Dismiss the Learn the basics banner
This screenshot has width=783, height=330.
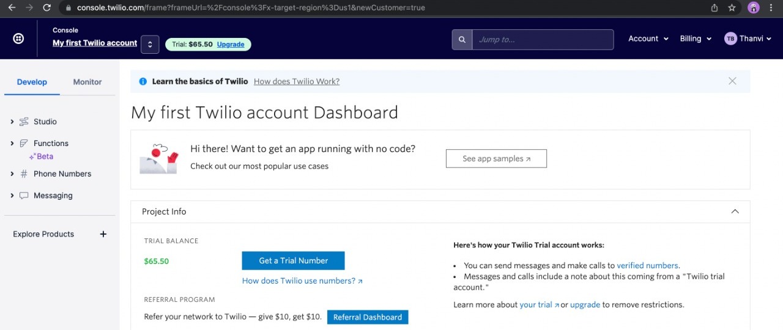[732, 81]
